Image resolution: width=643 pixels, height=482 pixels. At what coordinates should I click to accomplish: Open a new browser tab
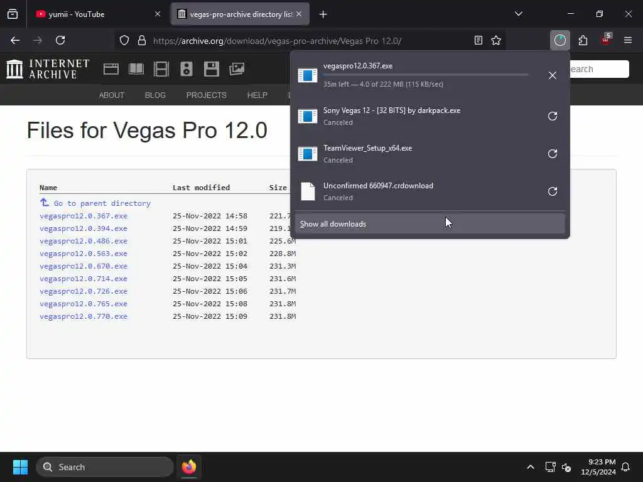click(x=323, y=14)
